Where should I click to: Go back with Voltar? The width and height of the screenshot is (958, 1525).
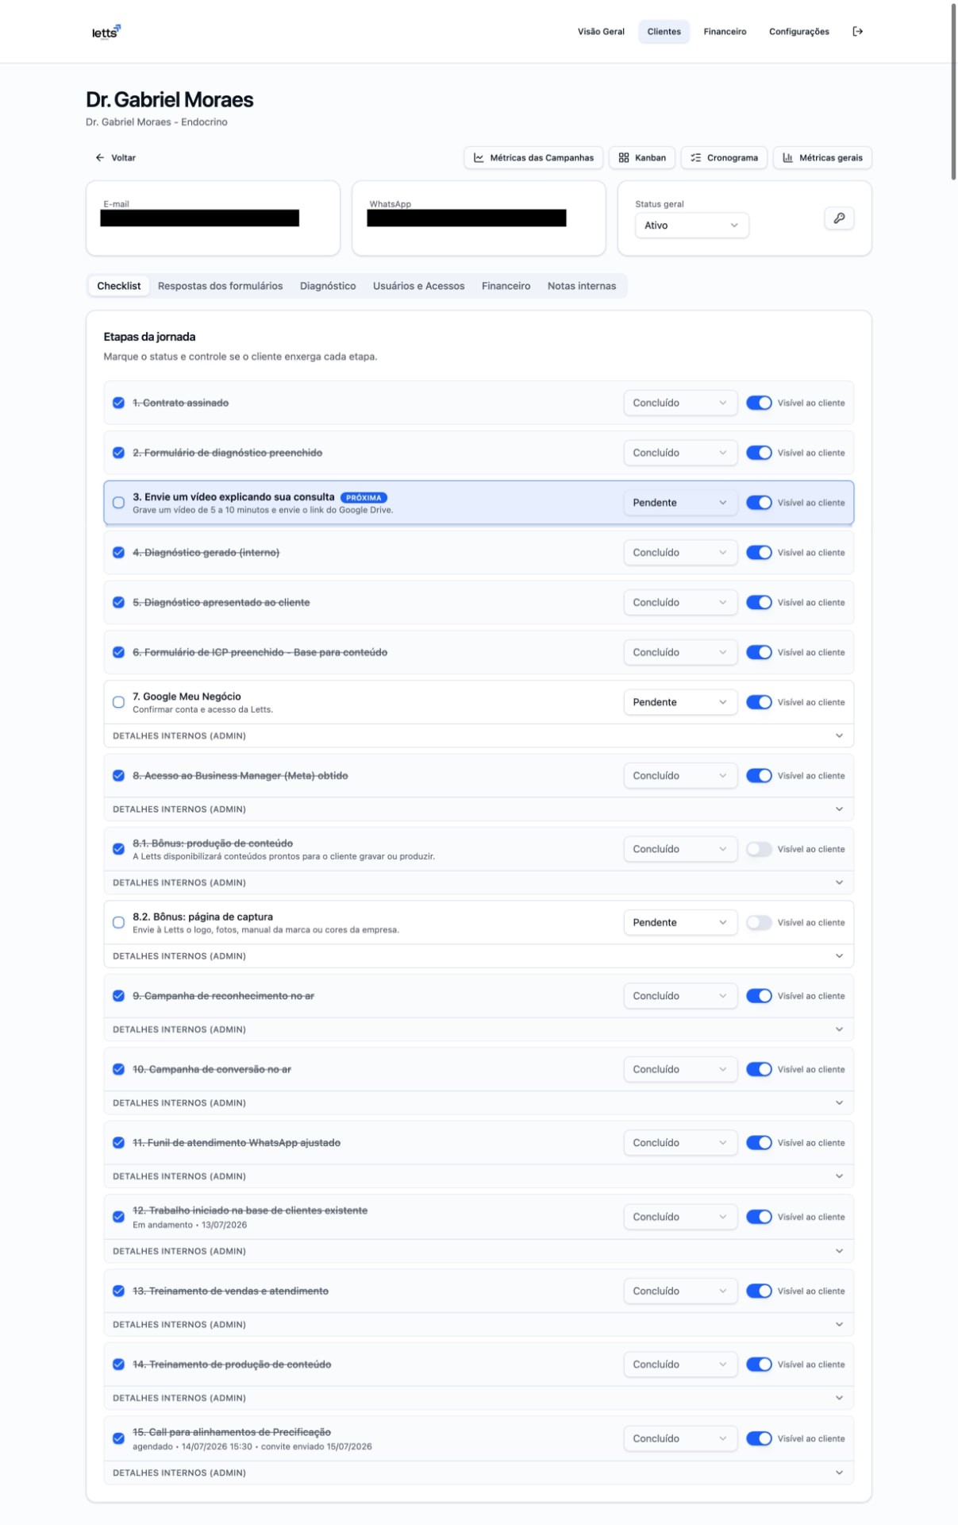coord(115,157)
